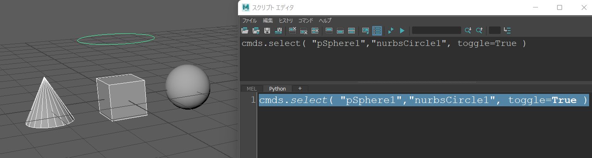Screen dimensions: 592x158
Task: Select the Python tab
Action: (278, 89)
